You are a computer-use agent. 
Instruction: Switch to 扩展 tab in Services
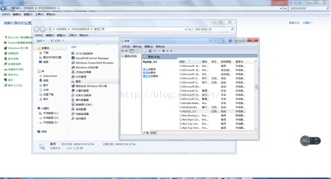point(146,133)
